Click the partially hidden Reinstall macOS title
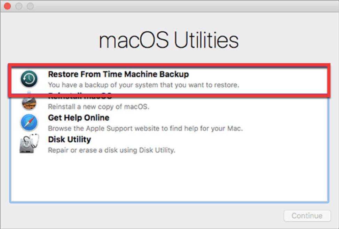This screenshot has width=339, height=229. [80, 96]
